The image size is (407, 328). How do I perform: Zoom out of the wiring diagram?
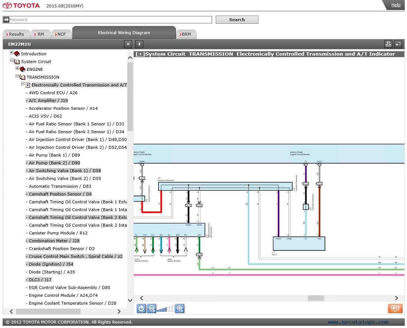(x=152, y=309)
